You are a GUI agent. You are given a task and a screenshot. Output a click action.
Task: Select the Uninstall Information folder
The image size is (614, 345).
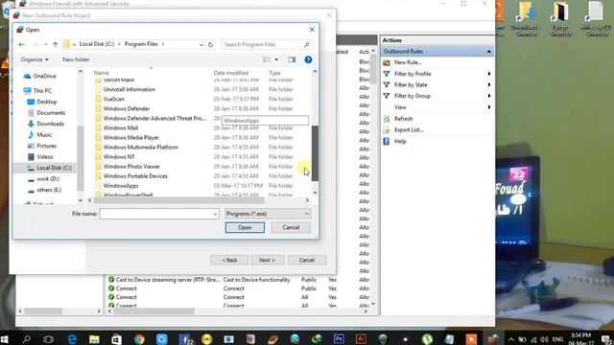(x=130, y=89)
